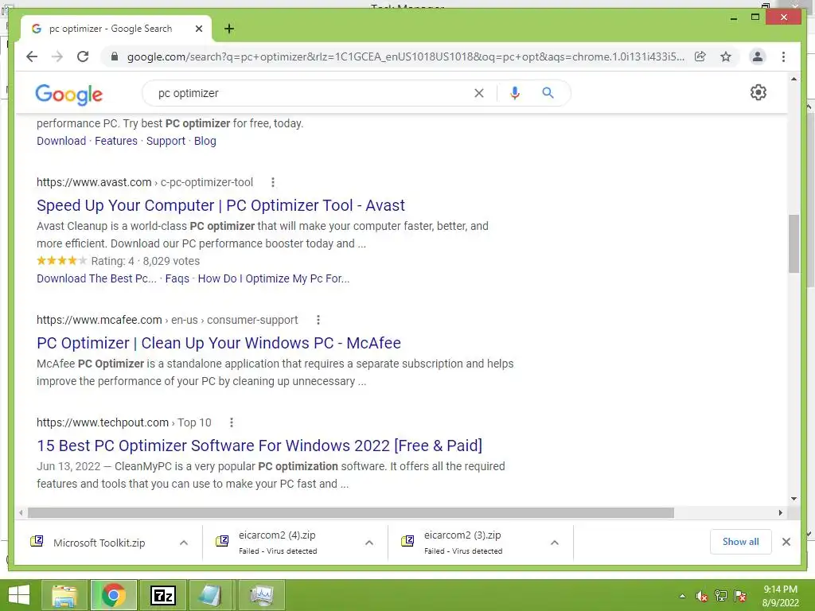Open the Chrome three-dot menu
The width and height of the screenshot is (815, 611).
[783, 56]
